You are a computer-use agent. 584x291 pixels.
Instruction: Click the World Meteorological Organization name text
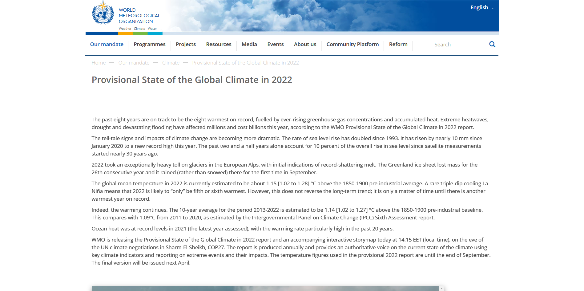[x=139, y=16]
